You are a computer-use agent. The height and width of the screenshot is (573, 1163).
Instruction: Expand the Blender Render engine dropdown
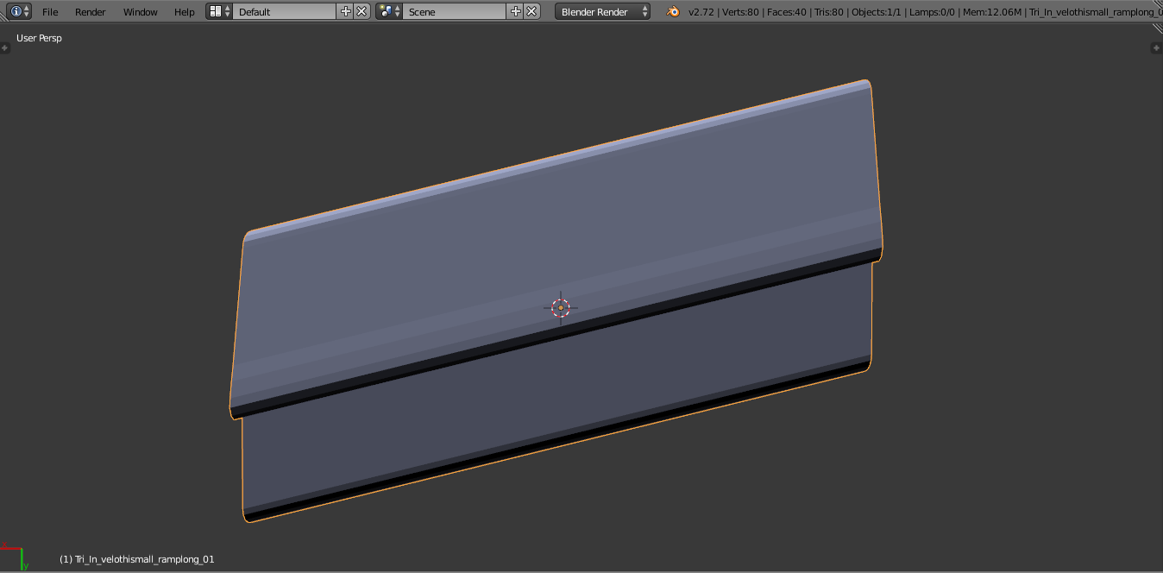[603, 11]
